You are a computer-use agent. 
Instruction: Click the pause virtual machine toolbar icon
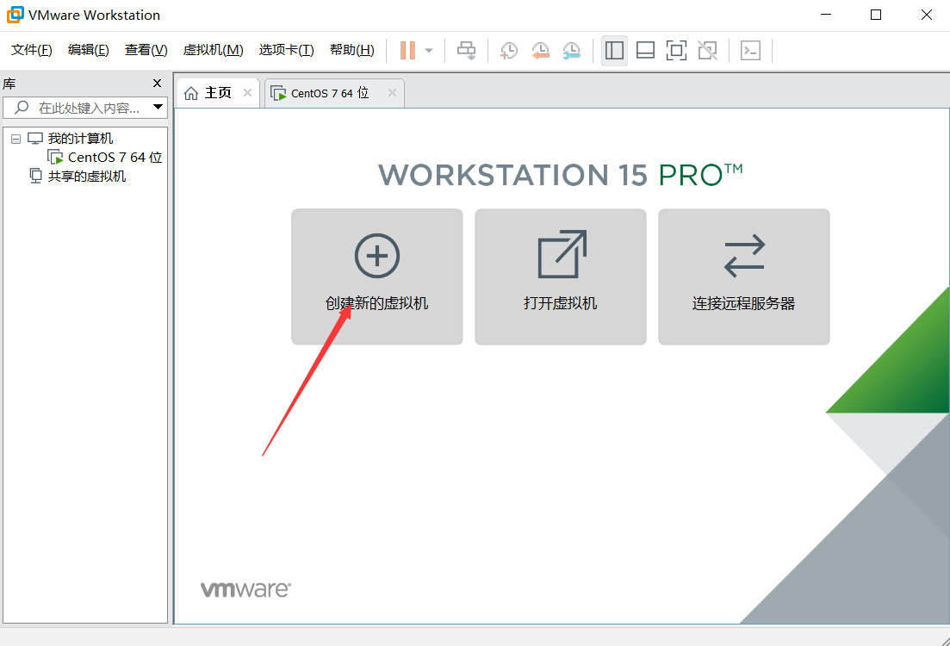tap(407, 50)
